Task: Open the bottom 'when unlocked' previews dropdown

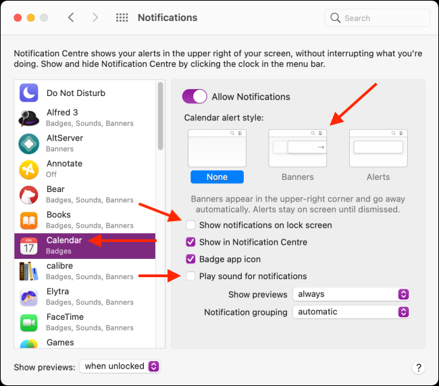Action: (120, 366)
